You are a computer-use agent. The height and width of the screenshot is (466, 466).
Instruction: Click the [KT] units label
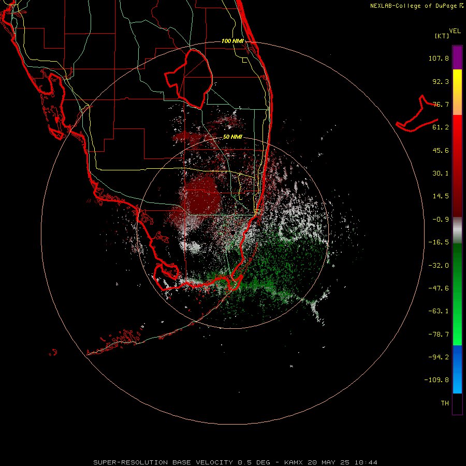[442, 36]
